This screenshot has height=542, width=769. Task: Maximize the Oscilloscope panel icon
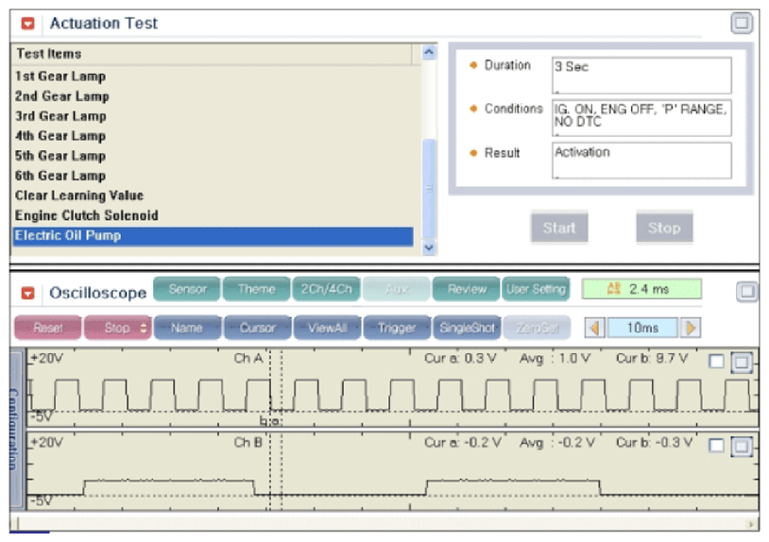click(x=747, y=292)
